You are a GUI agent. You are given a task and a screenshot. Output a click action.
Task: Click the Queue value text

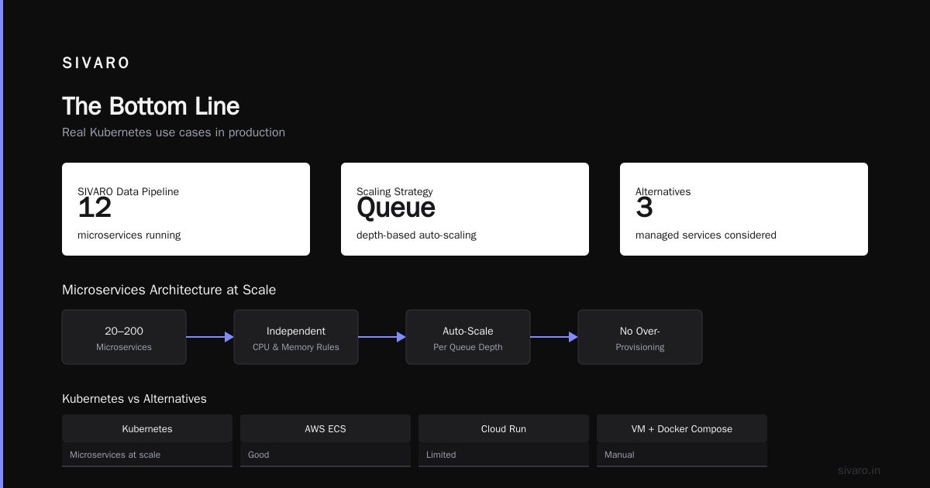tap(396, 208)
